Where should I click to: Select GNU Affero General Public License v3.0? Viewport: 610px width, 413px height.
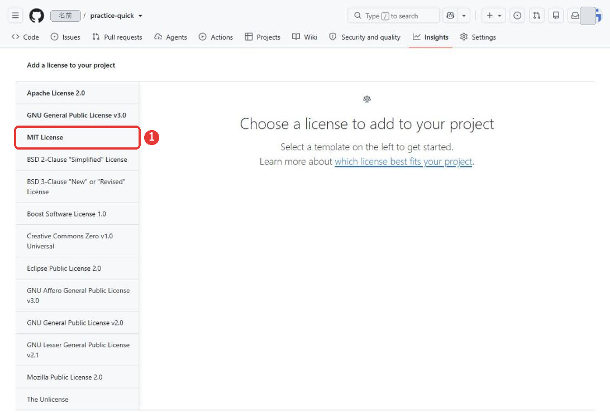(77, 295)
